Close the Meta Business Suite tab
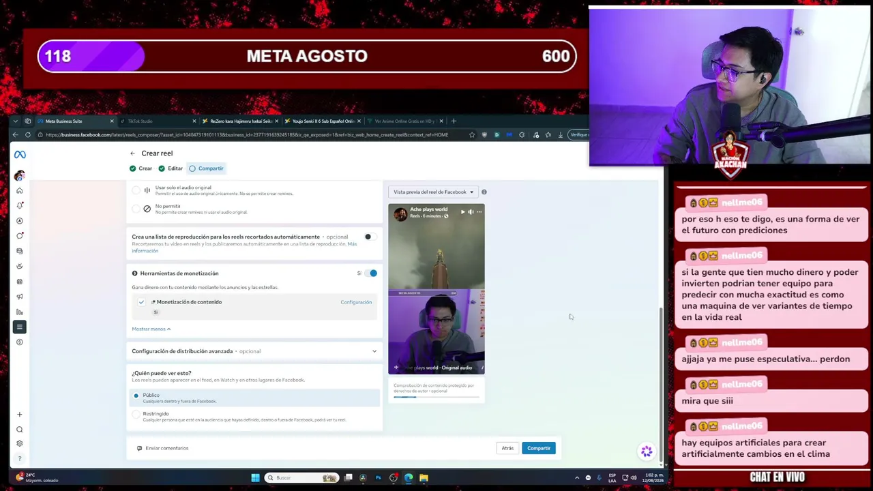 tap(112, 121)
